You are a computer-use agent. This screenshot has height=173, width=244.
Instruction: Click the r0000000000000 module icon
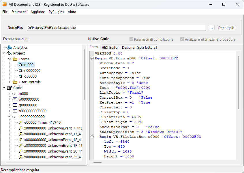pyautogui.click(x=15, y=111)
